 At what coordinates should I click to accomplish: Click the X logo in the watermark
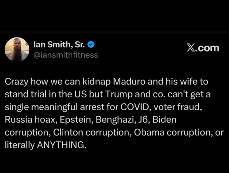[190, 48]
